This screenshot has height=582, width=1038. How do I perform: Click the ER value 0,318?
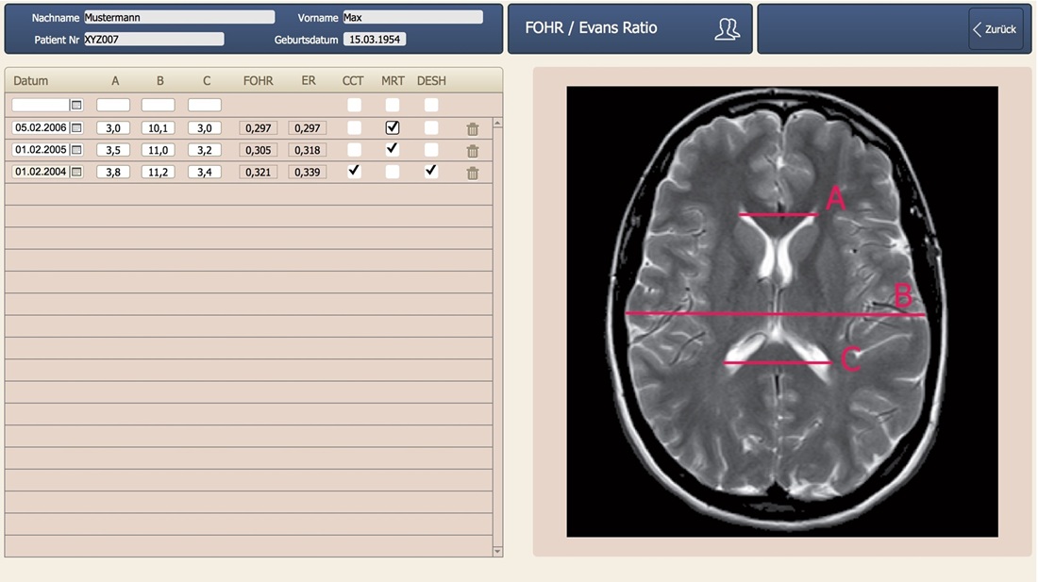click(x=308, y=149)
